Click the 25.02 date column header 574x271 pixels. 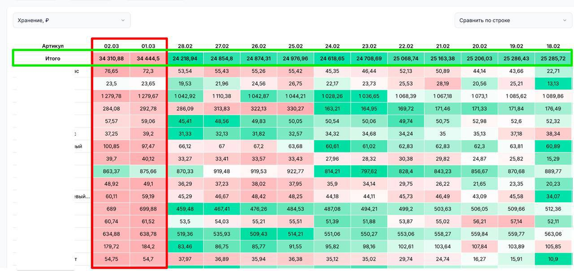[x=296, y=46]
